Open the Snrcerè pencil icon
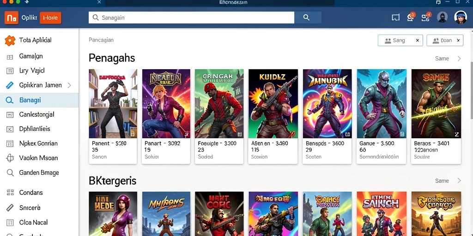Screen dimensions: 473x236 click(x=10, y=208)
